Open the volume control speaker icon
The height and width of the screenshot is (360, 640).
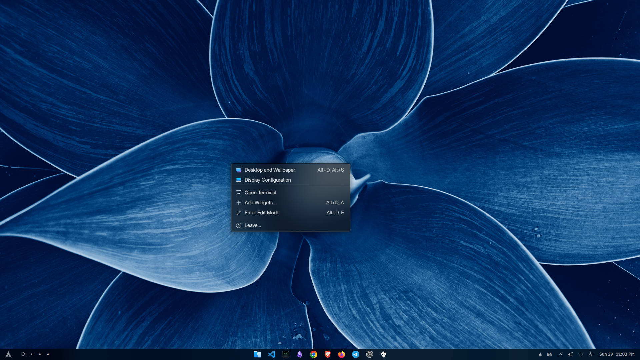(570, 354)
